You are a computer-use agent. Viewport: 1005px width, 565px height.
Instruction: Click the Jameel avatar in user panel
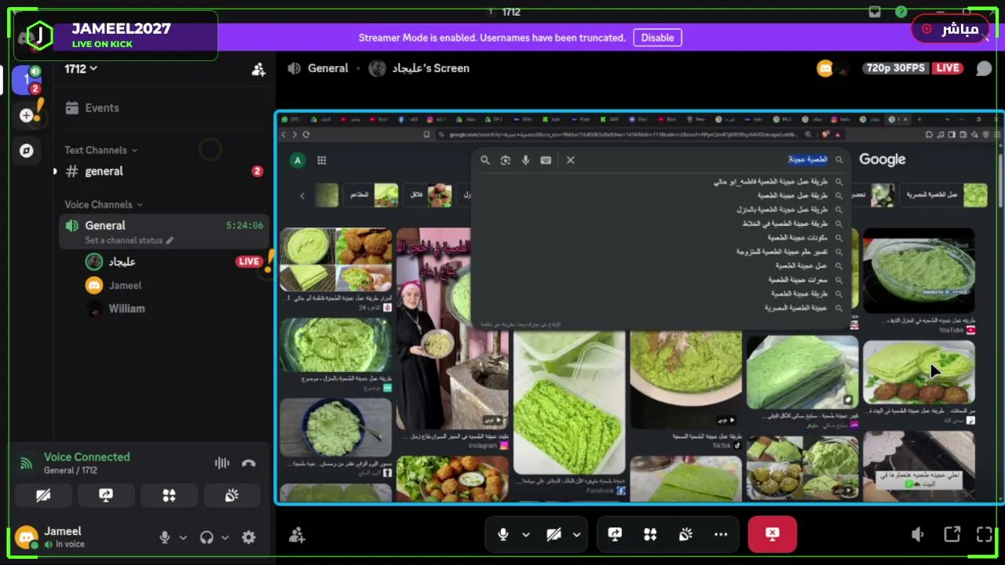27,537
